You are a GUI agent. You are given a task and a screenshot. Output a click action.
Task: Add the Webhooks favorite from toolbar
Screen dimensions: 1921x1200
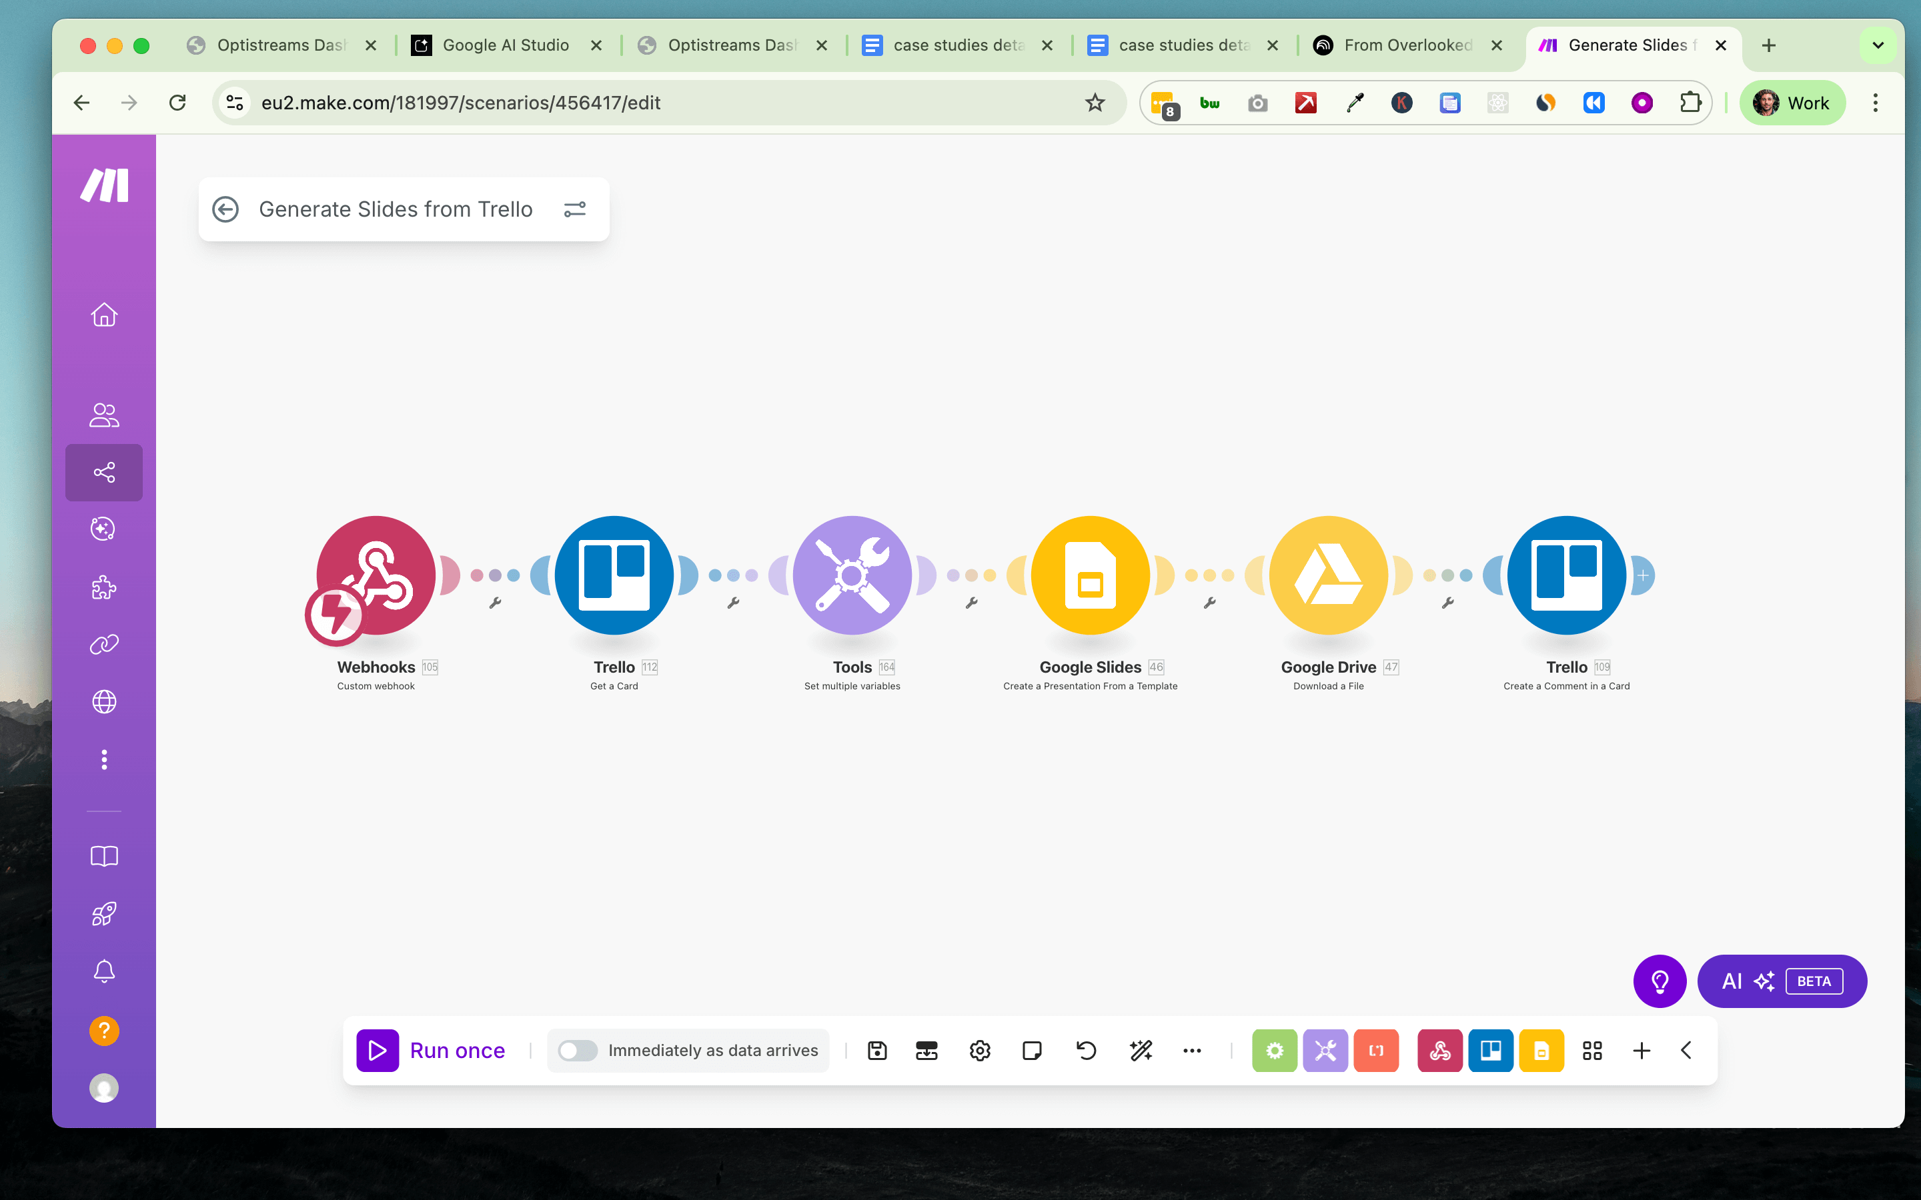pyautogui.click(x=1440, y=1051)
